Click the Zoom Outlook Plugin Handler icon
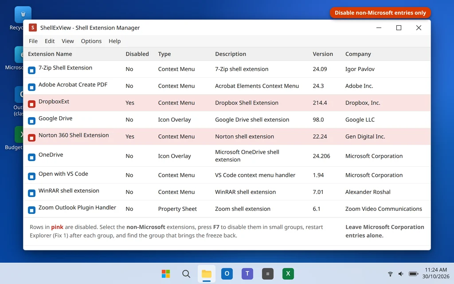 point(31,210)
